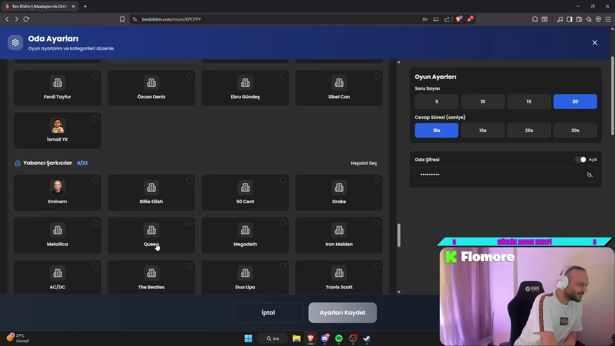
Task: Click the category list scroll-down arrow
Action: pyautogui.click(x=399, y=292)
